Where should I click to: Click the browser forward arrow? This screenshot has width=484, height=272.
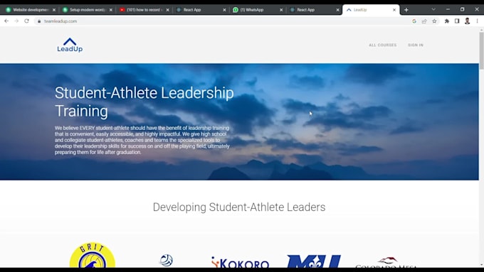click(x=16, y=21)
